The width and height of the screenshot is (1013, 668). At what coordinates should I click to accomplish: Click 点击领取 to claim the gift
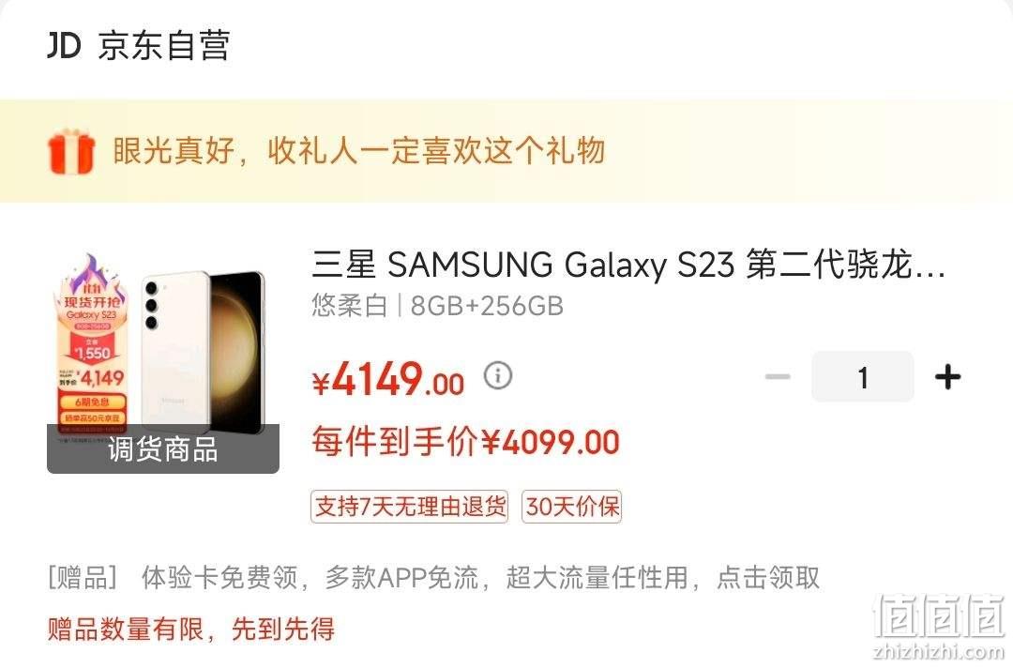click(x=768, y=578)
